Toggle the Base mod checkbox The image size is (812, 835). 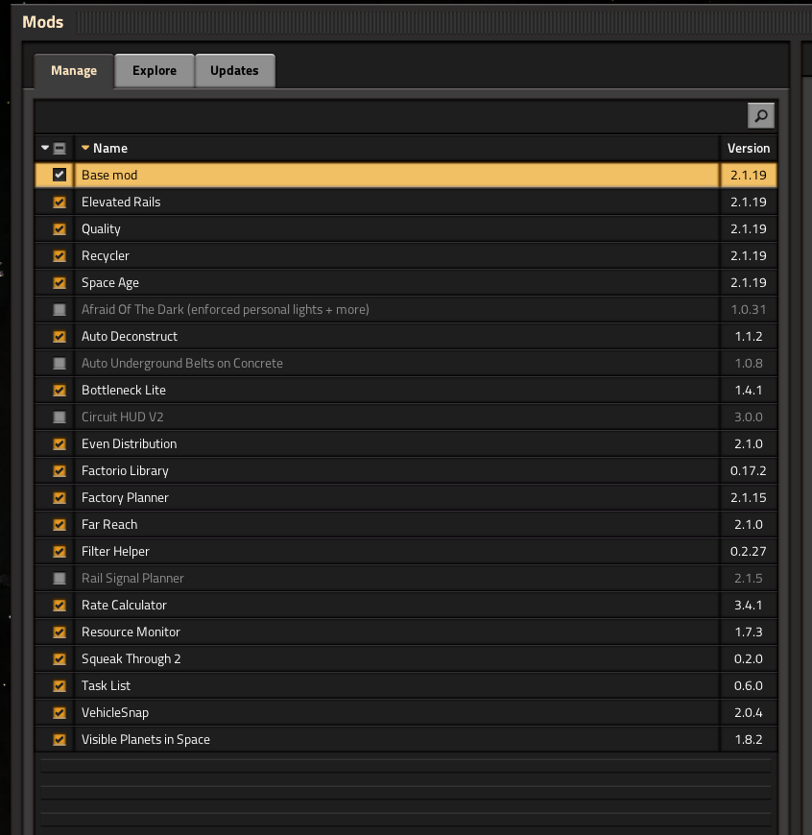(x=60, y=175)
